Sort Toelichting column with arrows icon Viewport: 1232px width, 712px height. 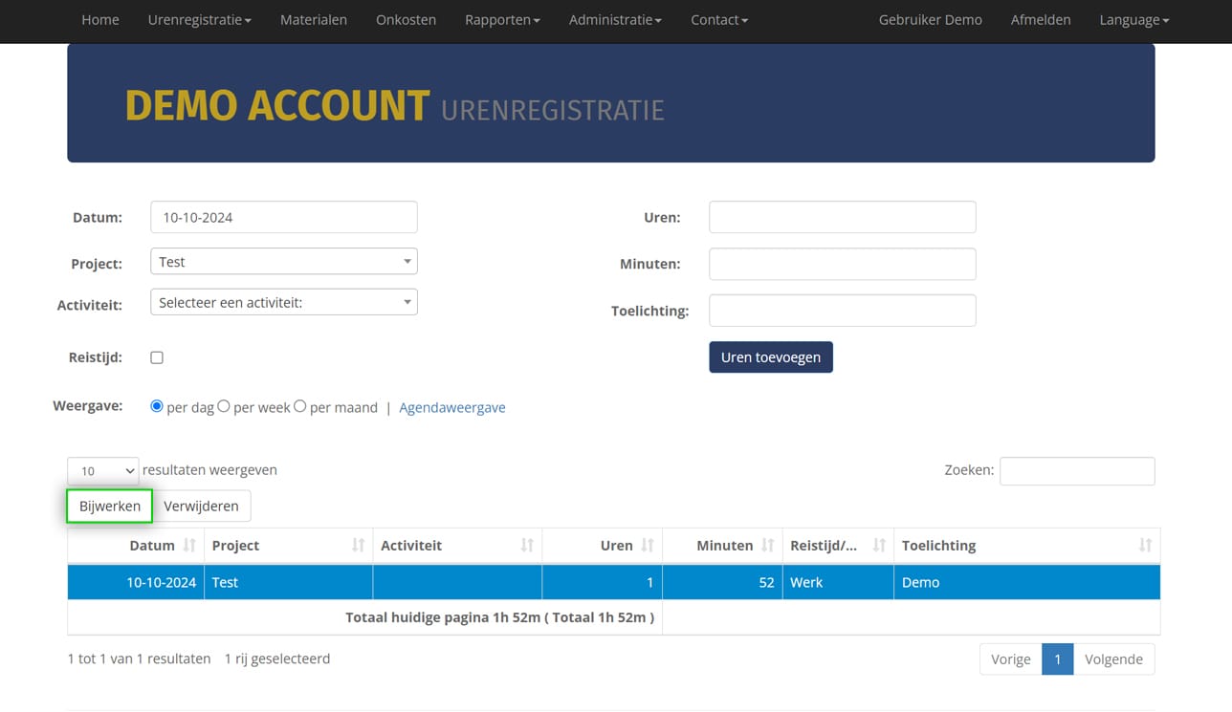click(1145, 546)
